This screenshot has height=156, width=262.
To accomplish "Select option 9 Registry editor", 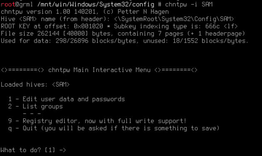I will [97, 121].
